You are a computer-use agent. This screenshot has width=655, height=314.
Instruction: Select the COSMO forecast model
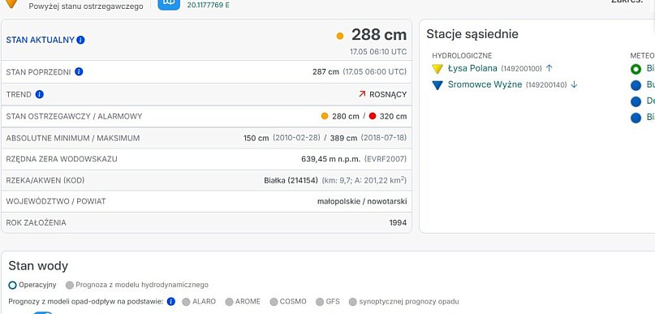pos(274,302)
